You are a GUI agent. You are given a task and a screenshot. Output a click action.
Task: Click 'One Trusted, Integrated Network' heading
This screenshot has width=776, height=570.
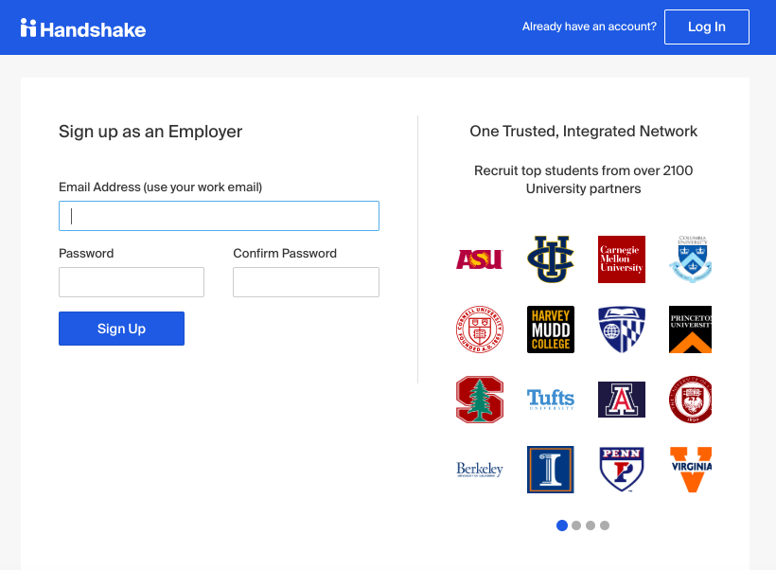(584, 132)
